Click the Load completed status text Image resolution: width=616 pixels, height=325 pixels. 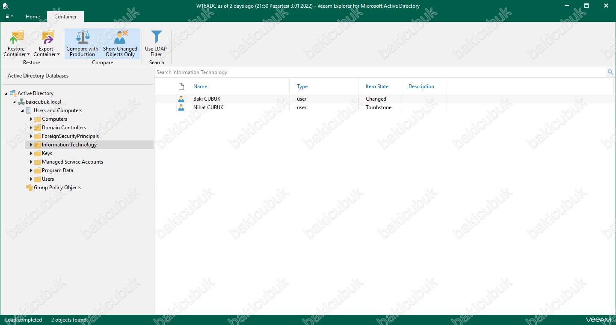click(x=24, y=320)
